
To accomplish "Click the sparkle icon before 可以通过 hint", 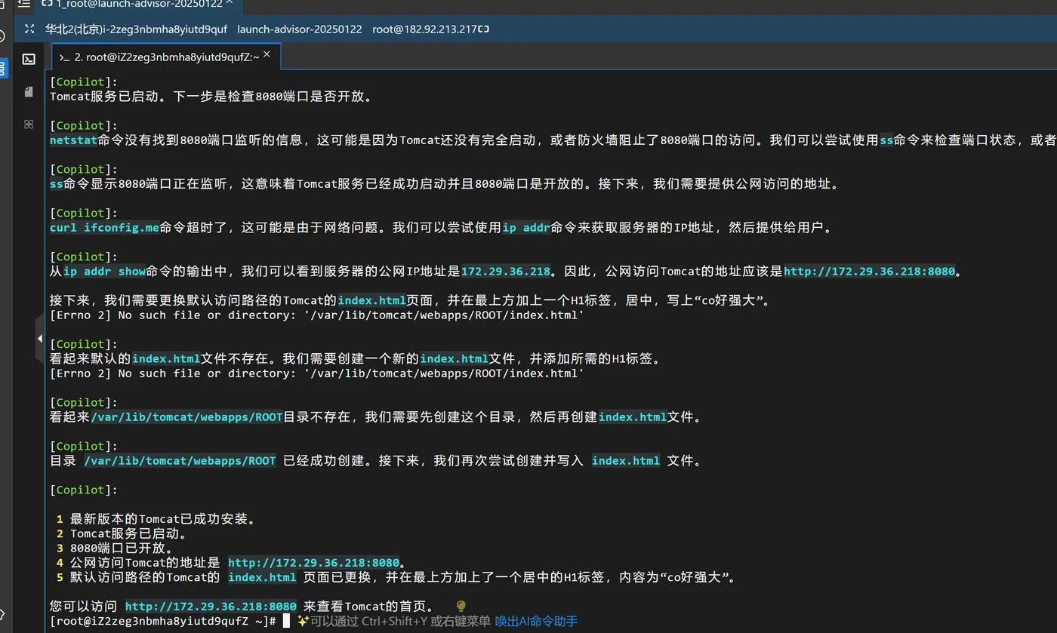I will pos(303,621).
